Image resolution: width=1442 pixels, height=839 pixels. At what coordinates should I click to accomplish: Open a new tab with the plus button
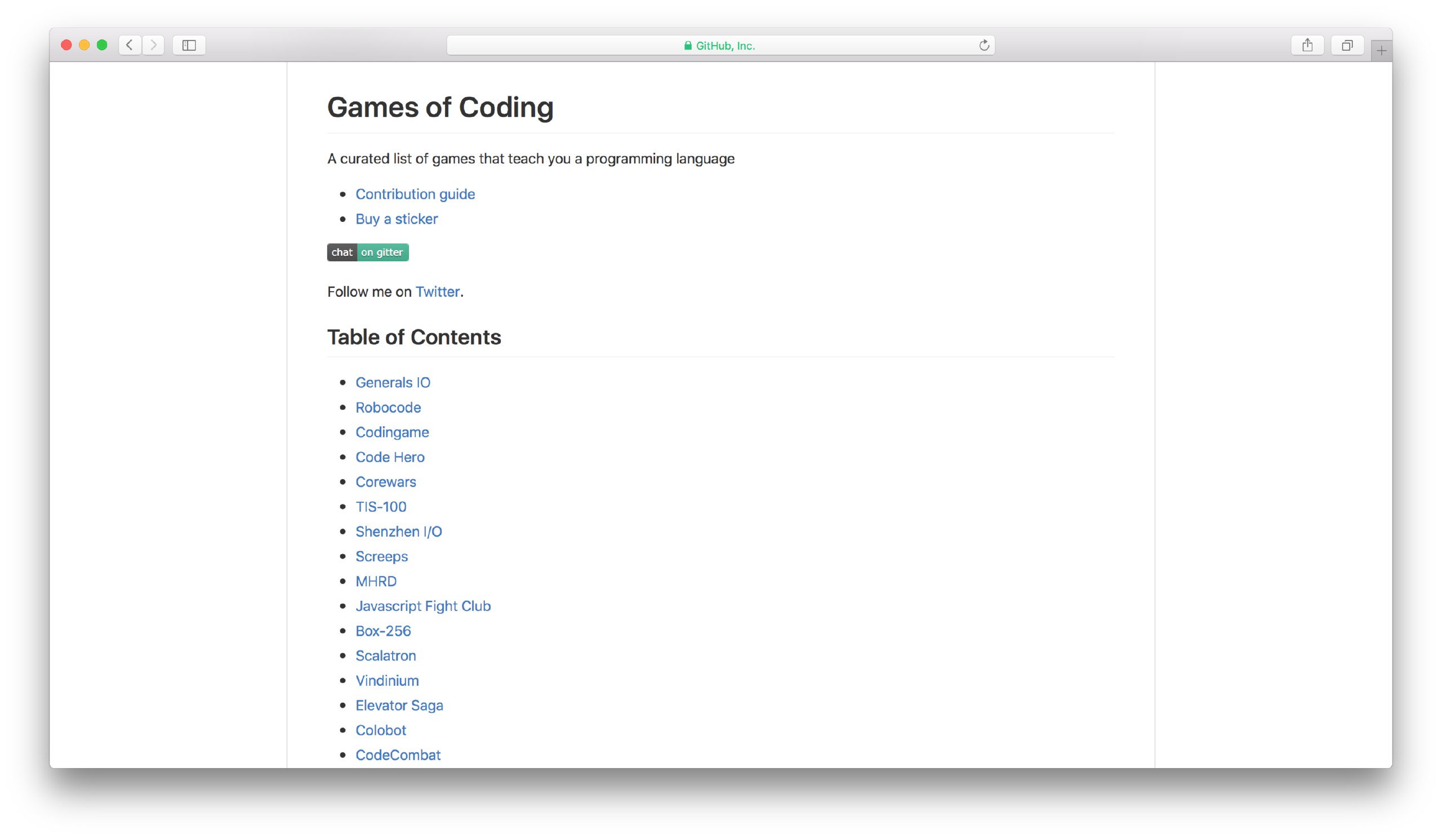pyautogui.click(x=1381, y=51)
